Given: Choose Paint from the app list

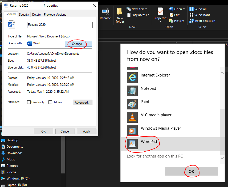Looking at the screenshot, I should (170, 104).
